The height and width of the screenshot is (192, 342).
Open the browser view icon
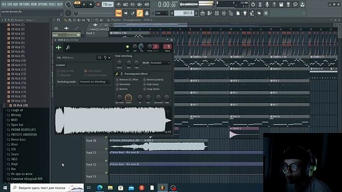tap(231, 13)
